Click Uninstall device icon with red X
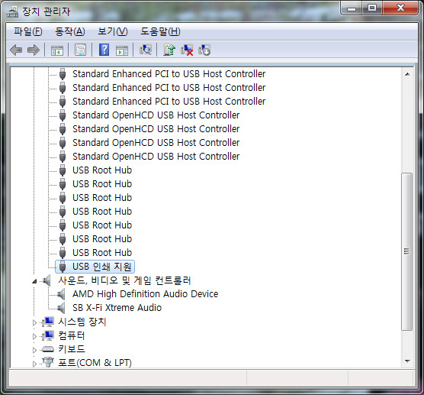 [187, 50]
